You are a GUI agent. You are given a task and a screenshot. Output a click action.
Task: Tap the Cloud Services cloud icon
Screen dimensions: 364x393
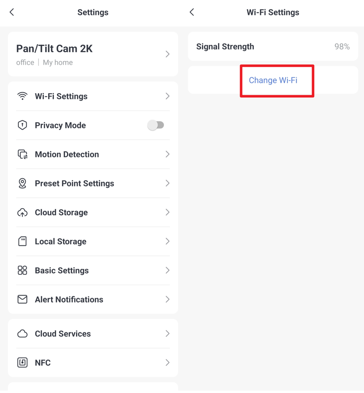pos(22,334)
